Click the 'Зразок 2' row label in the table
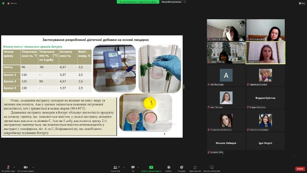 (10, 82)
